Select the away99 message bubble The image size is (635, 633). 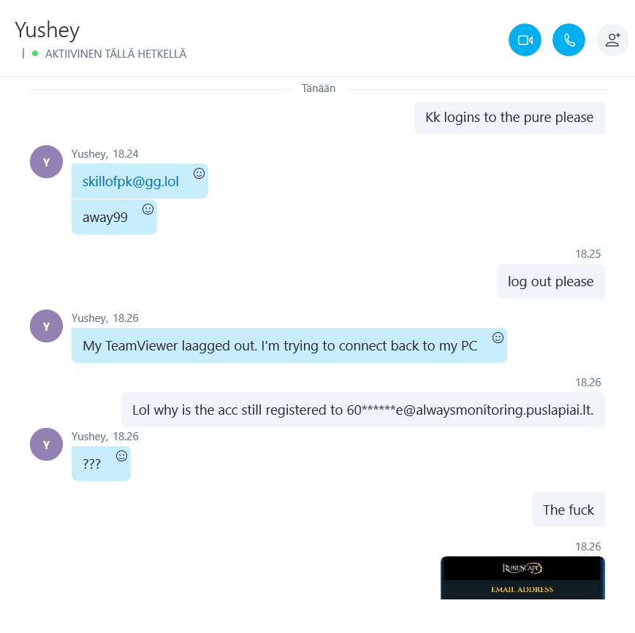coord(114,217)
